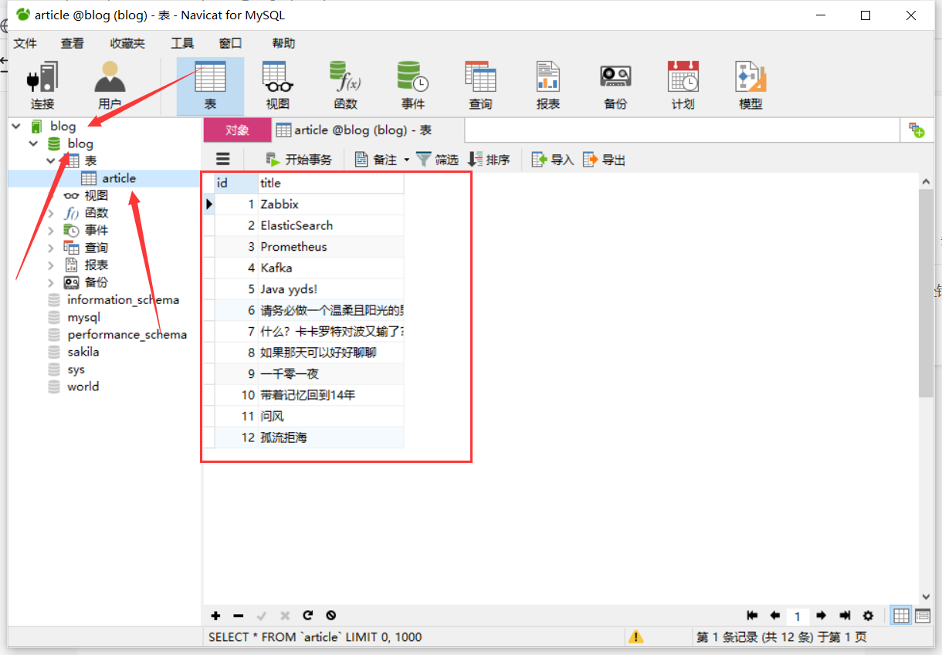Click the warning icon in status bar
942x655 pixels.
pyautogui.click(x=635, y=637)
